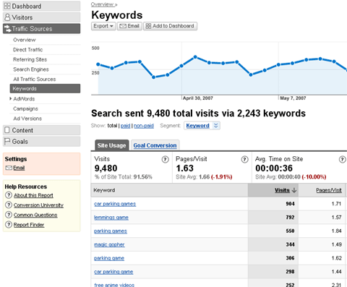Click Dashboard grid icon in sidebar
The width and height of the screenshot is (347, 287).
tap(7, 6)
